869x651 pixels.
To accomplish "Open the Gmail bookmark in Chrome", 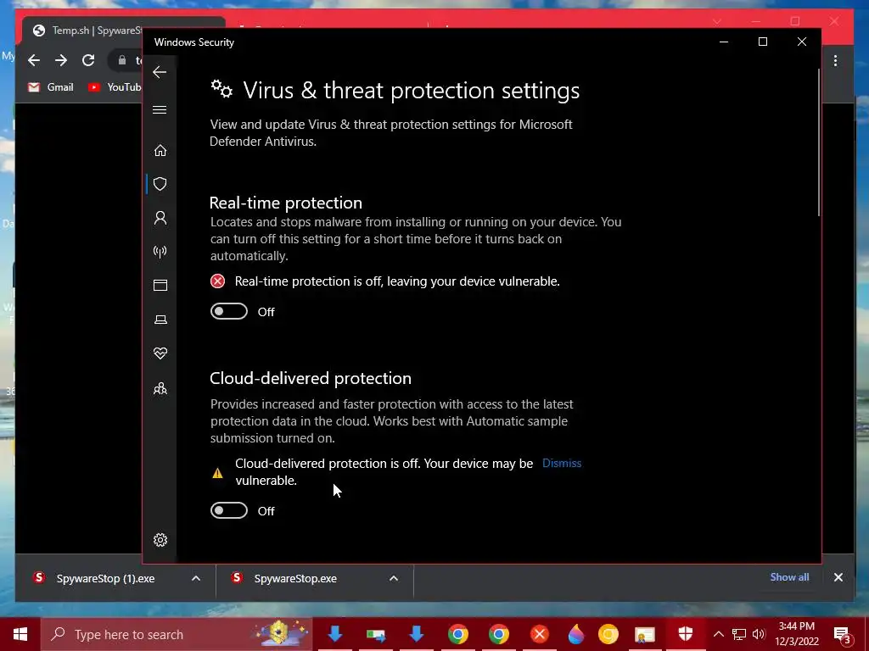I will click(51, 87).
